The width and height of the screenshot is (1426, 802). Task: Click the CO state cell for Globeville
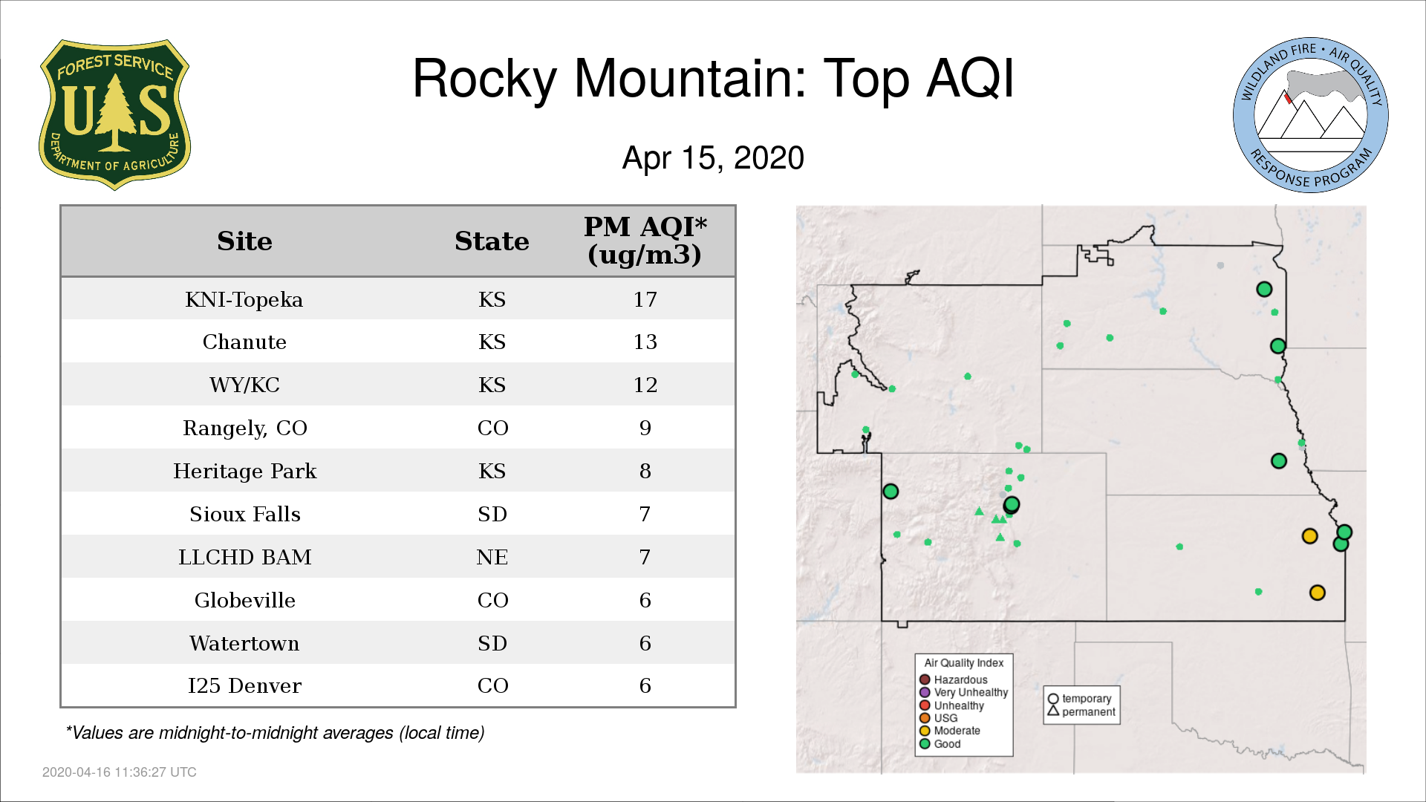[x=492, y=600]
